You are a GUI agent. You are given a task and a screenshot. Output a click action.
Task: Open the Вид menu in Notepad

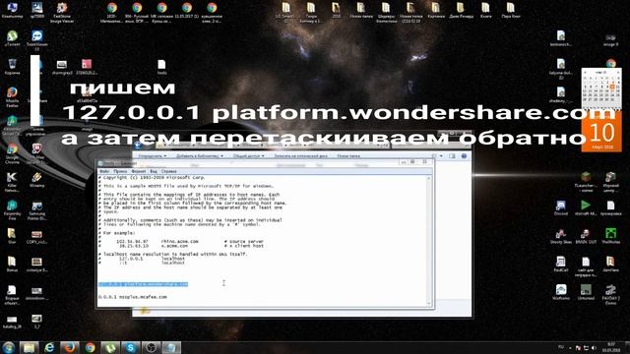[154, 171]
